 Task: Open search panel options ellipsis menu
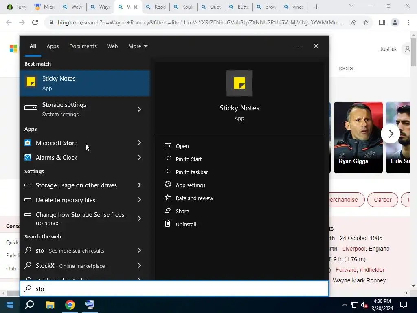pos(299,46)
